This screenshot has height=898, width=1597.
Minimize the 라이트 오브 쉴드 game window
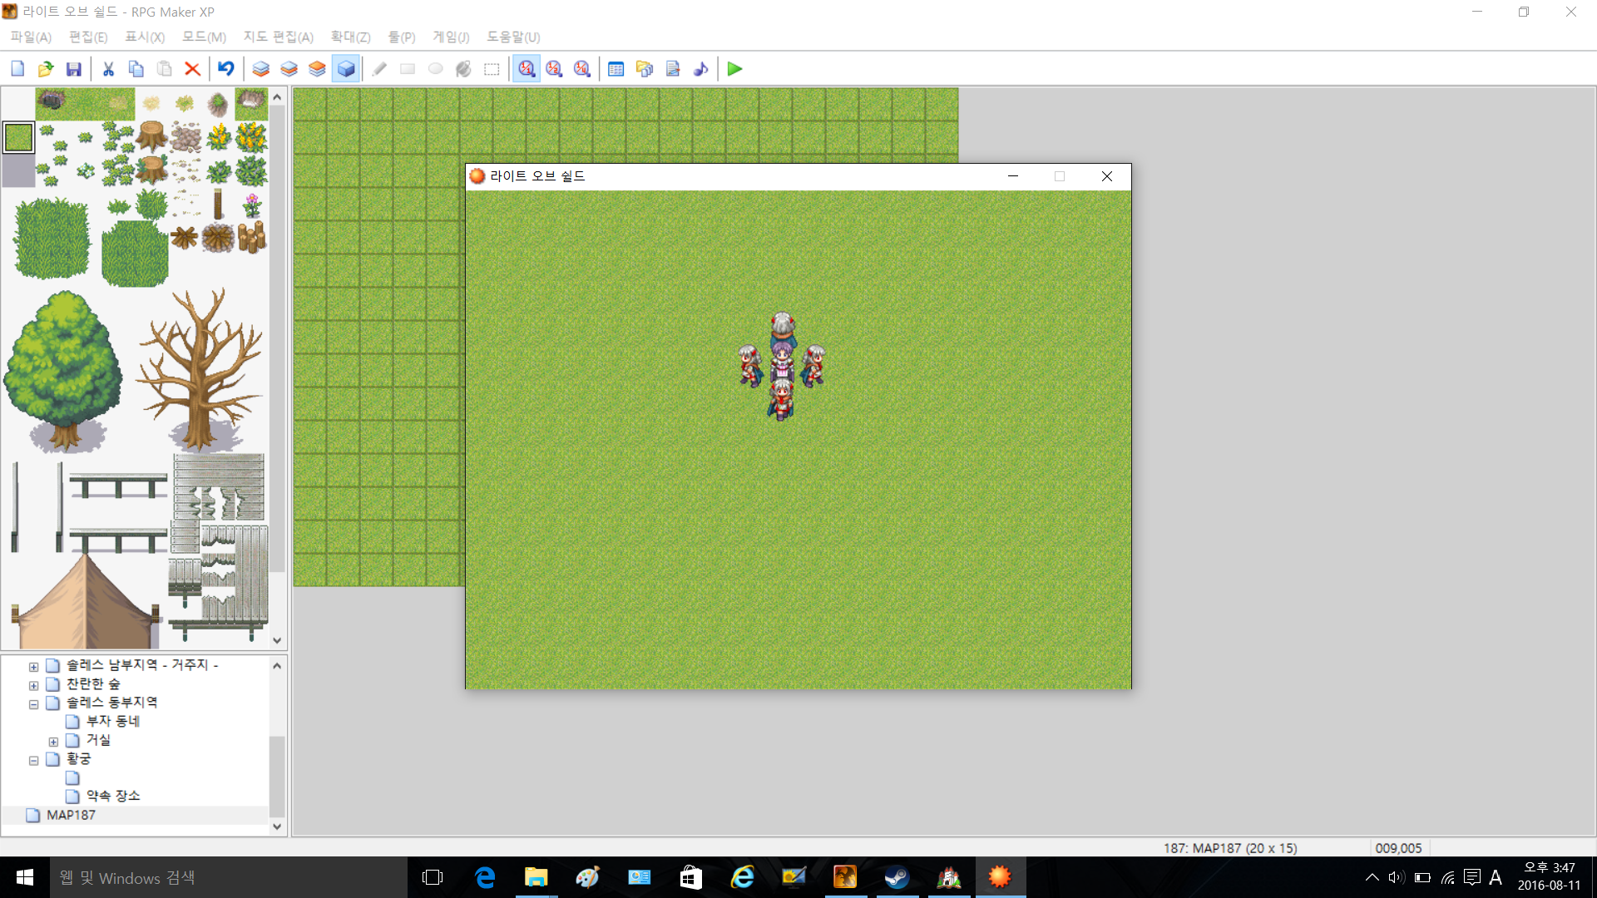point(1013,176)
